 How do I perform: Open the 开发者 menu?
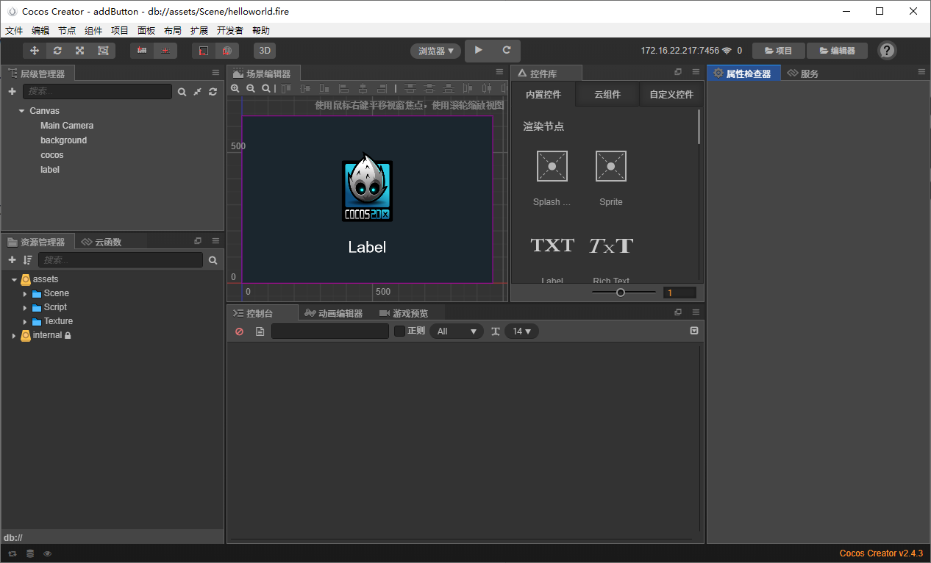230,30
